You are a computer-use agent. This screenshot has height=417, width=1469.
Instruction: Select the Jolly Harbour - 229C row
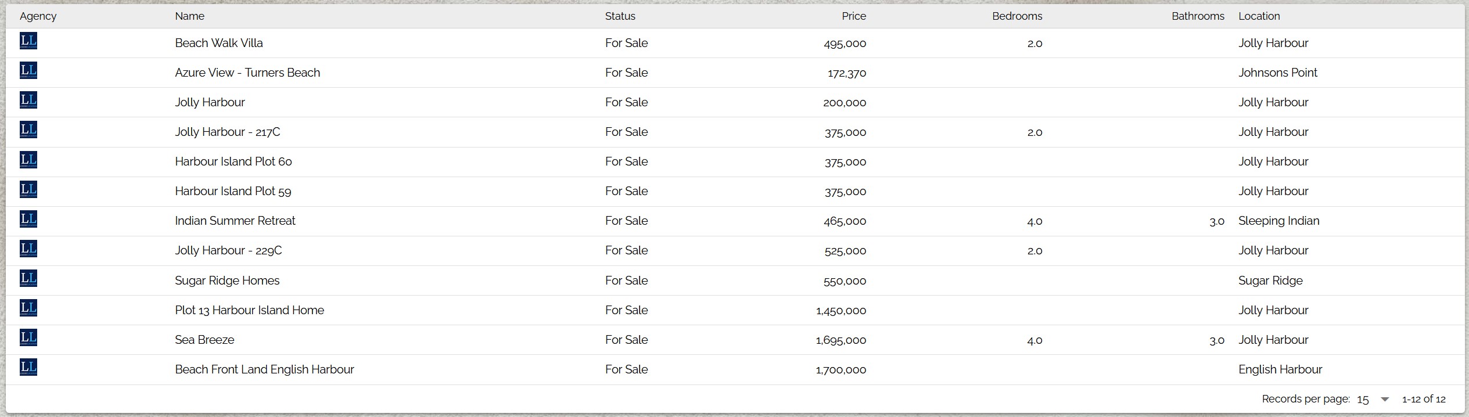(x=228, y=250)
